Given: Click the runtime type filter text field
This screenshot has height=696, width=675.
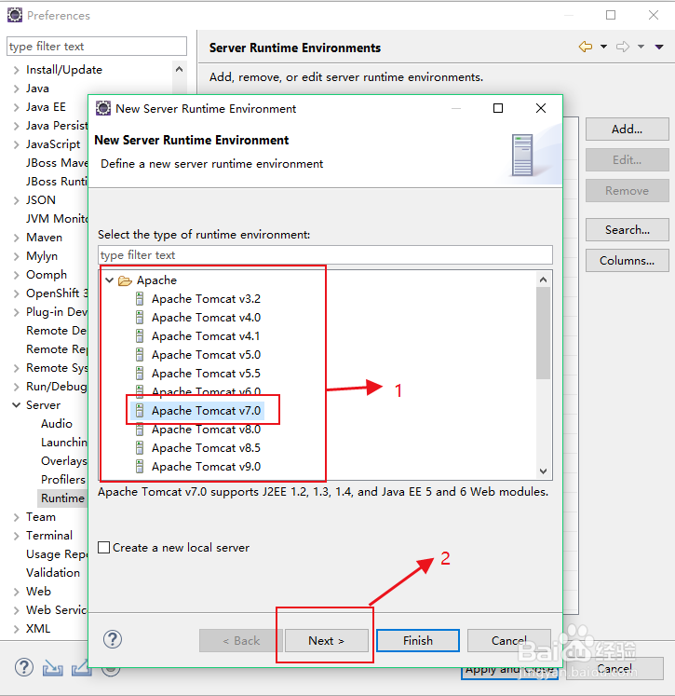Looking at the screenshot, I should click(325, 255).
